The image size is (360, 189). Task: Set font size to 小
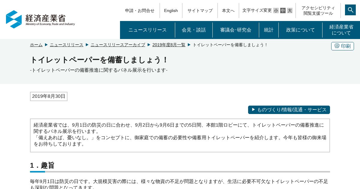276,10
